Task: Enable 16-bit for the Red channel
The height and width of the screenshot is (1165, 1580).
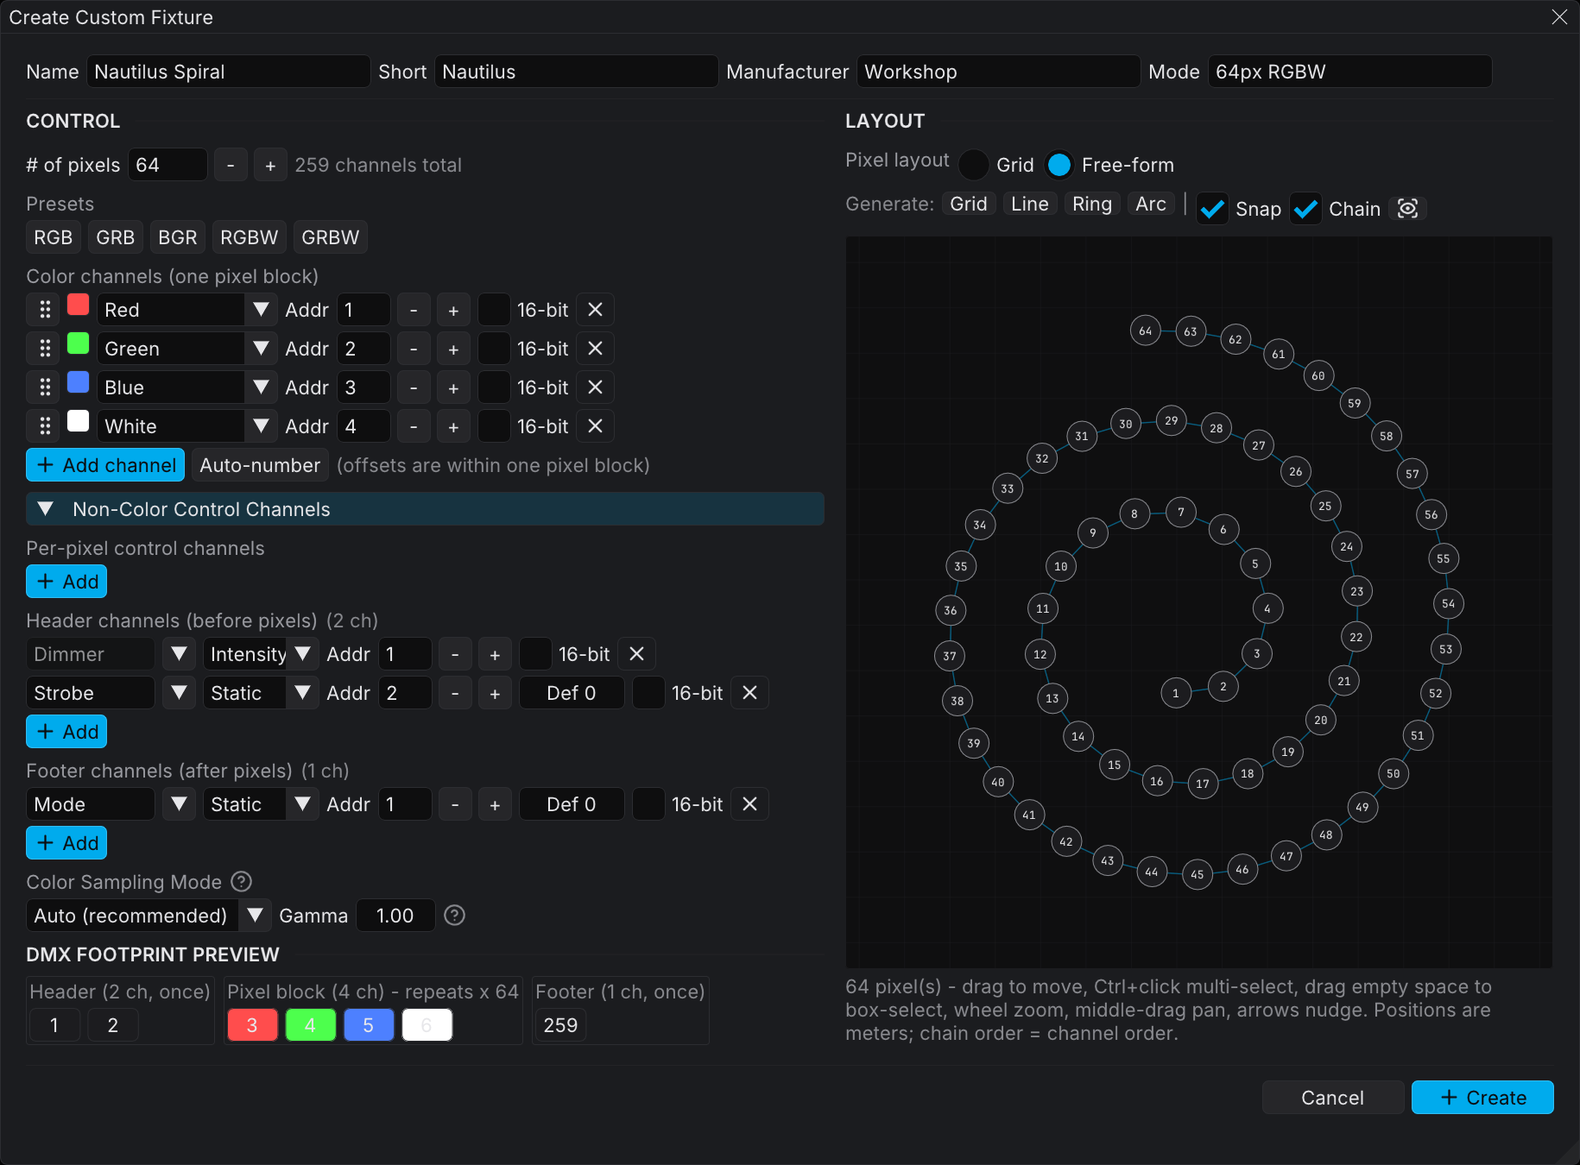Action: pyautogui.click(x=494, y=310)
